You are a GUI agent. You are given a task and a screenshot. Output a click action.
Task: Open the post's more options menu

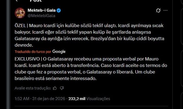[166, 11]
